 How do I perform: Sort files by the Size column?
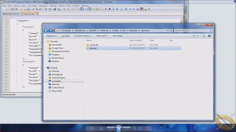(x=171, y=40)
